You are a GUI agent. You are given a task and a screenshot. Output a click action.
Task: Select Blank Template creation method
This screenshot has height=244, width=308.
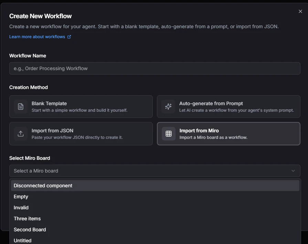click(x=81, y=107)
